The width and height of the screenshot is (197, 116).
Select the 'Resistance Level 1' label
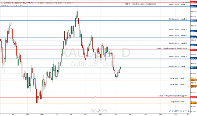(x=177, y=67)
